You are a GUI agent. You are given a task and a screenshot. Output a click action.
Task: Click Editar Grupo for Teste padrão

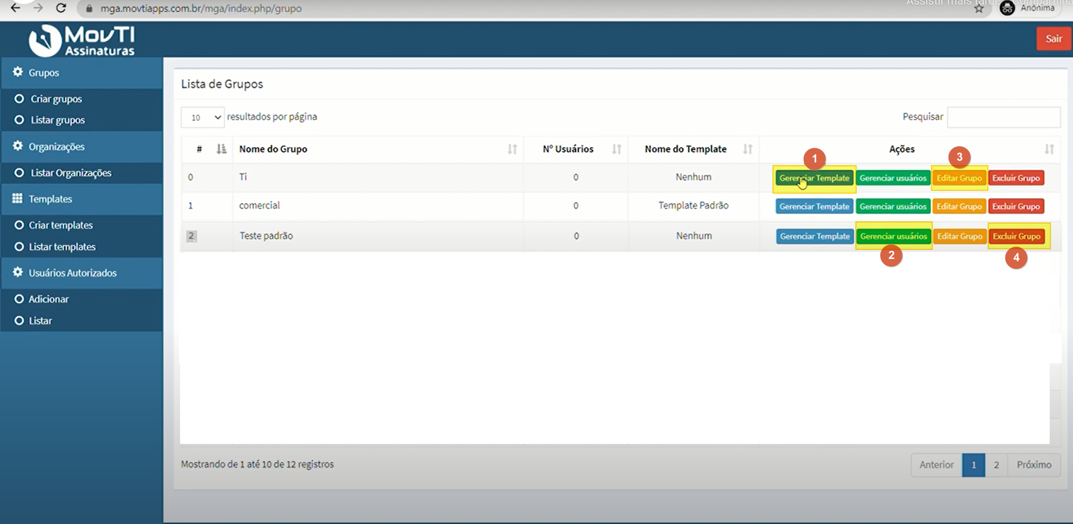point(959,236)
